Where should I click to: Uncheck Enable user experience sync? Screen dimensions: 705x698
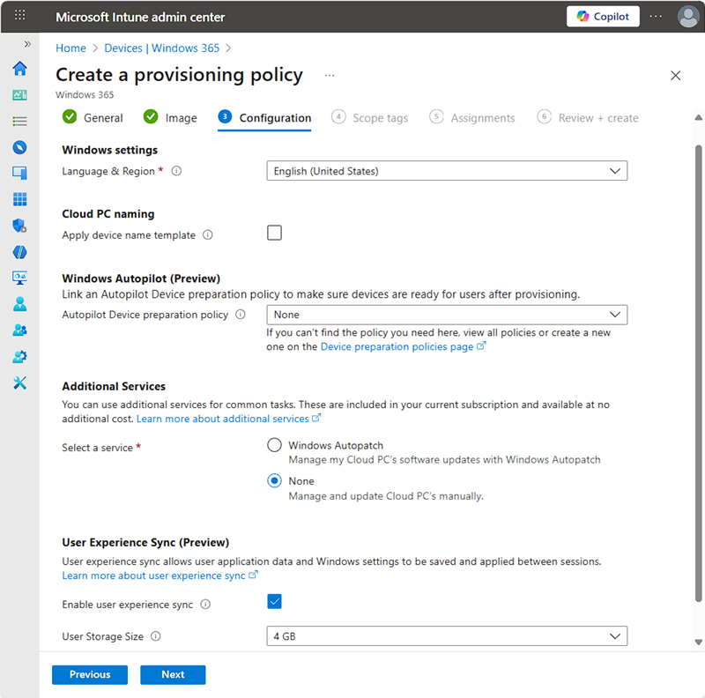tap(274, 601)
